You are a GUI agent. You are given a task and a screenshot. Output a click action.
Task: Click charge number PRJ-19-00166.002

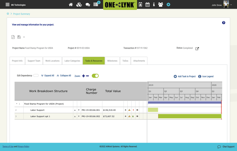[x=91, y=116]
